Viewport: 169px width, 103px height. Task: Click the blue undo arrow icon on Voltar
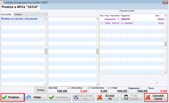pos(28,97)
